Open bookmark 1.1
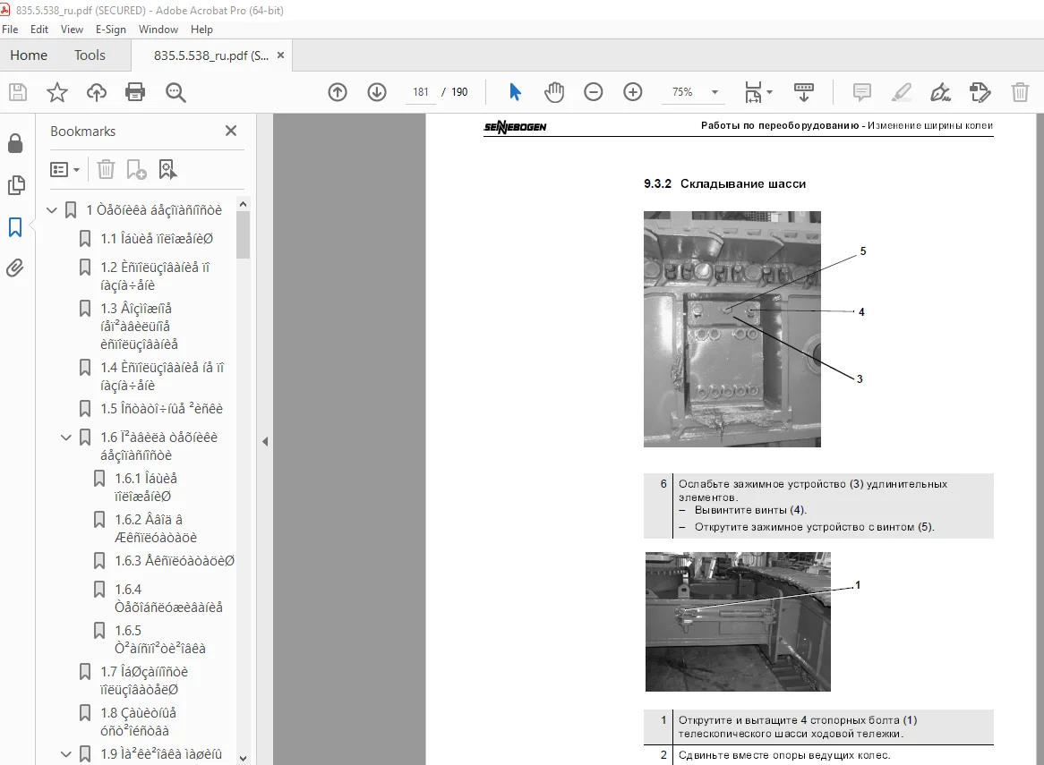1044x765 pixels. tap(157, 239)
